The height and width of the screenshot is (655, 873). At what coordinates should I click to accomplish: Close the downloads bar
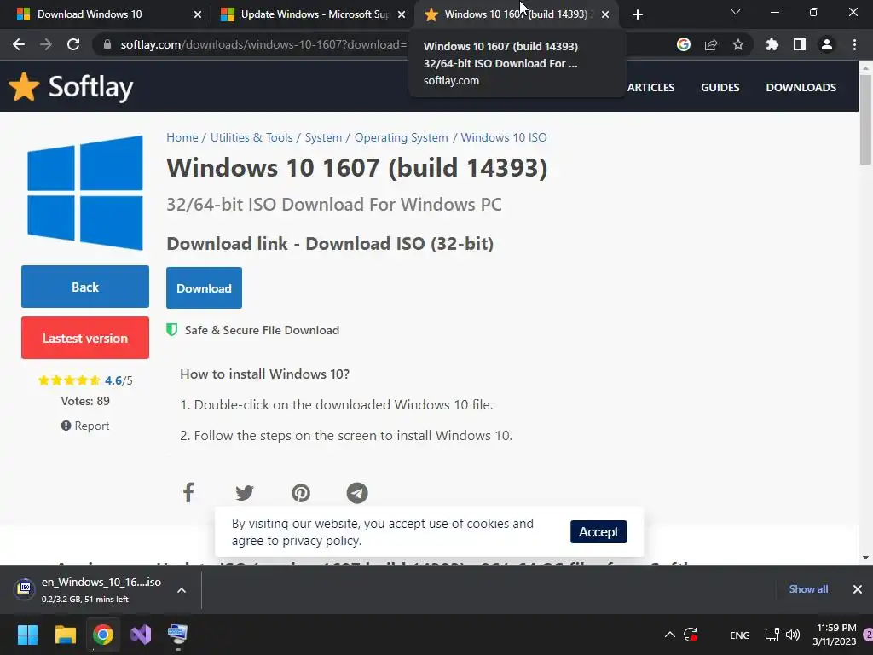pos(858,589)
